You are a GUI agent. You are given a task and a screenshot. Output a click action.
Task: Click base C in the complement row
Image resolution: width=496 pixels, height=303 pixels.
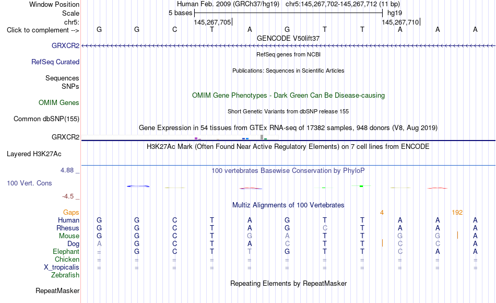click(174, 29)
